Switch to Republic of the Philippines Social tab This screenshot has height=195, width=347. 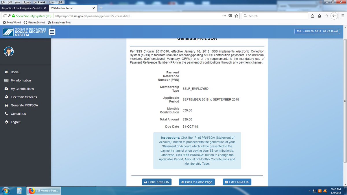(24, 8)
